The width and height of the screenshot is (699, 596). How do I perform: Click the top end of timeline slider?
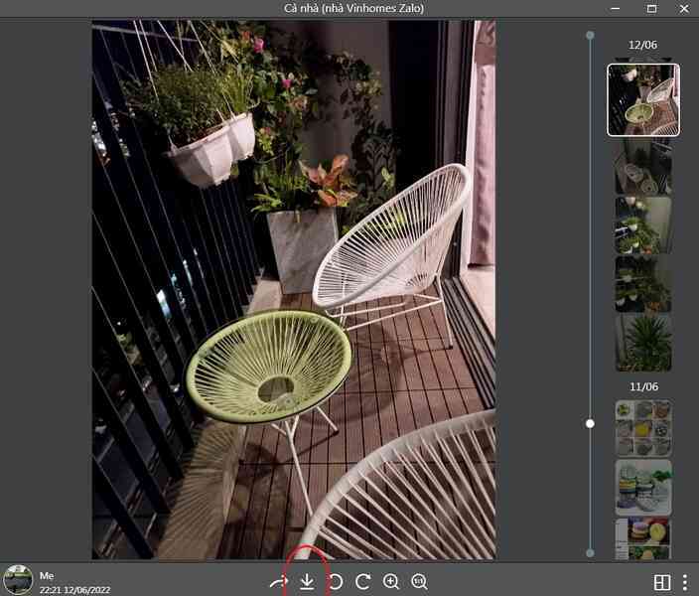(x=590, y=35)
